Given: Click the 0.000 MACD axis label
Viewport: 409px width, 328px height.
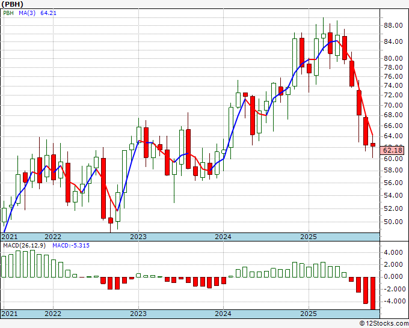Looking at the screenshot, I should (x=393, y=277).
